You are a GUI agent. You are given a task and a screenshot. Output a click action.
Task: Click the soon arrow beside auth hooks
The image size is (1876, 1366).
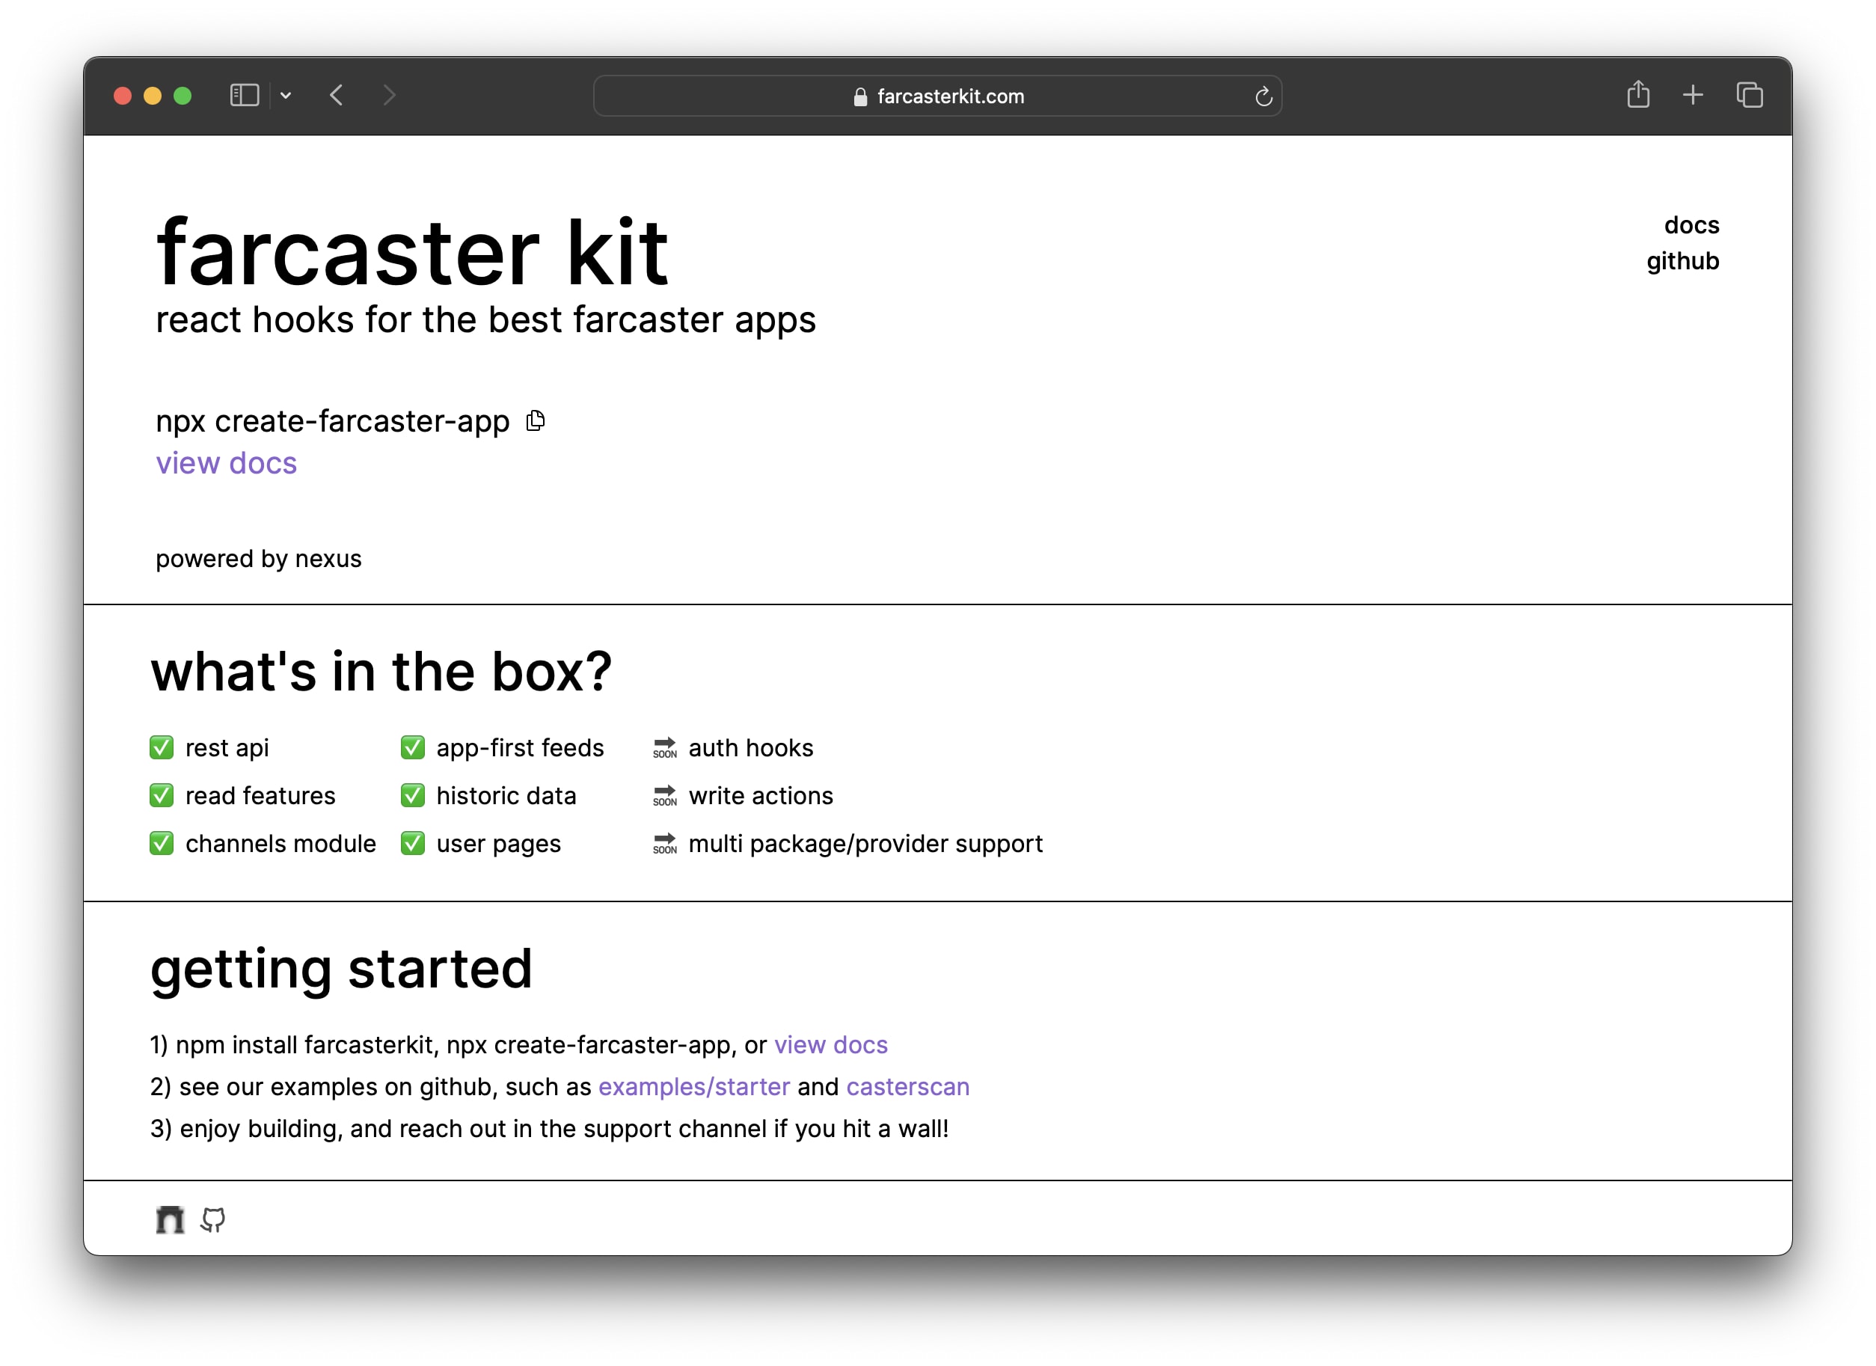[x=665, y=748]
